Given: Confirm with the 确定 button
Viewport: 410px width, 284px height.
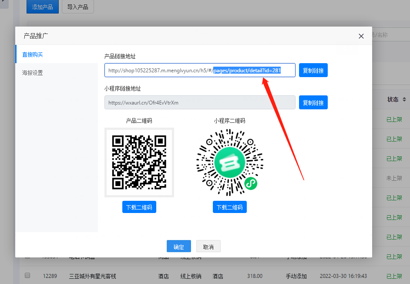Looking at the screenshot, I should (x=179, y=246).
